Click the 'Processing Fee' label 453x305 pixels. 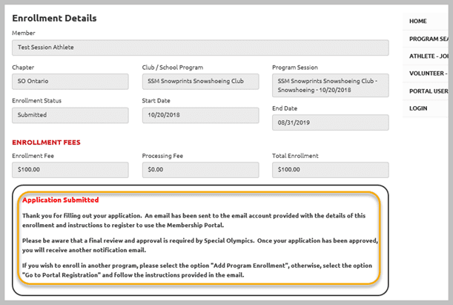pyautogui.click(x=162, y=156)
